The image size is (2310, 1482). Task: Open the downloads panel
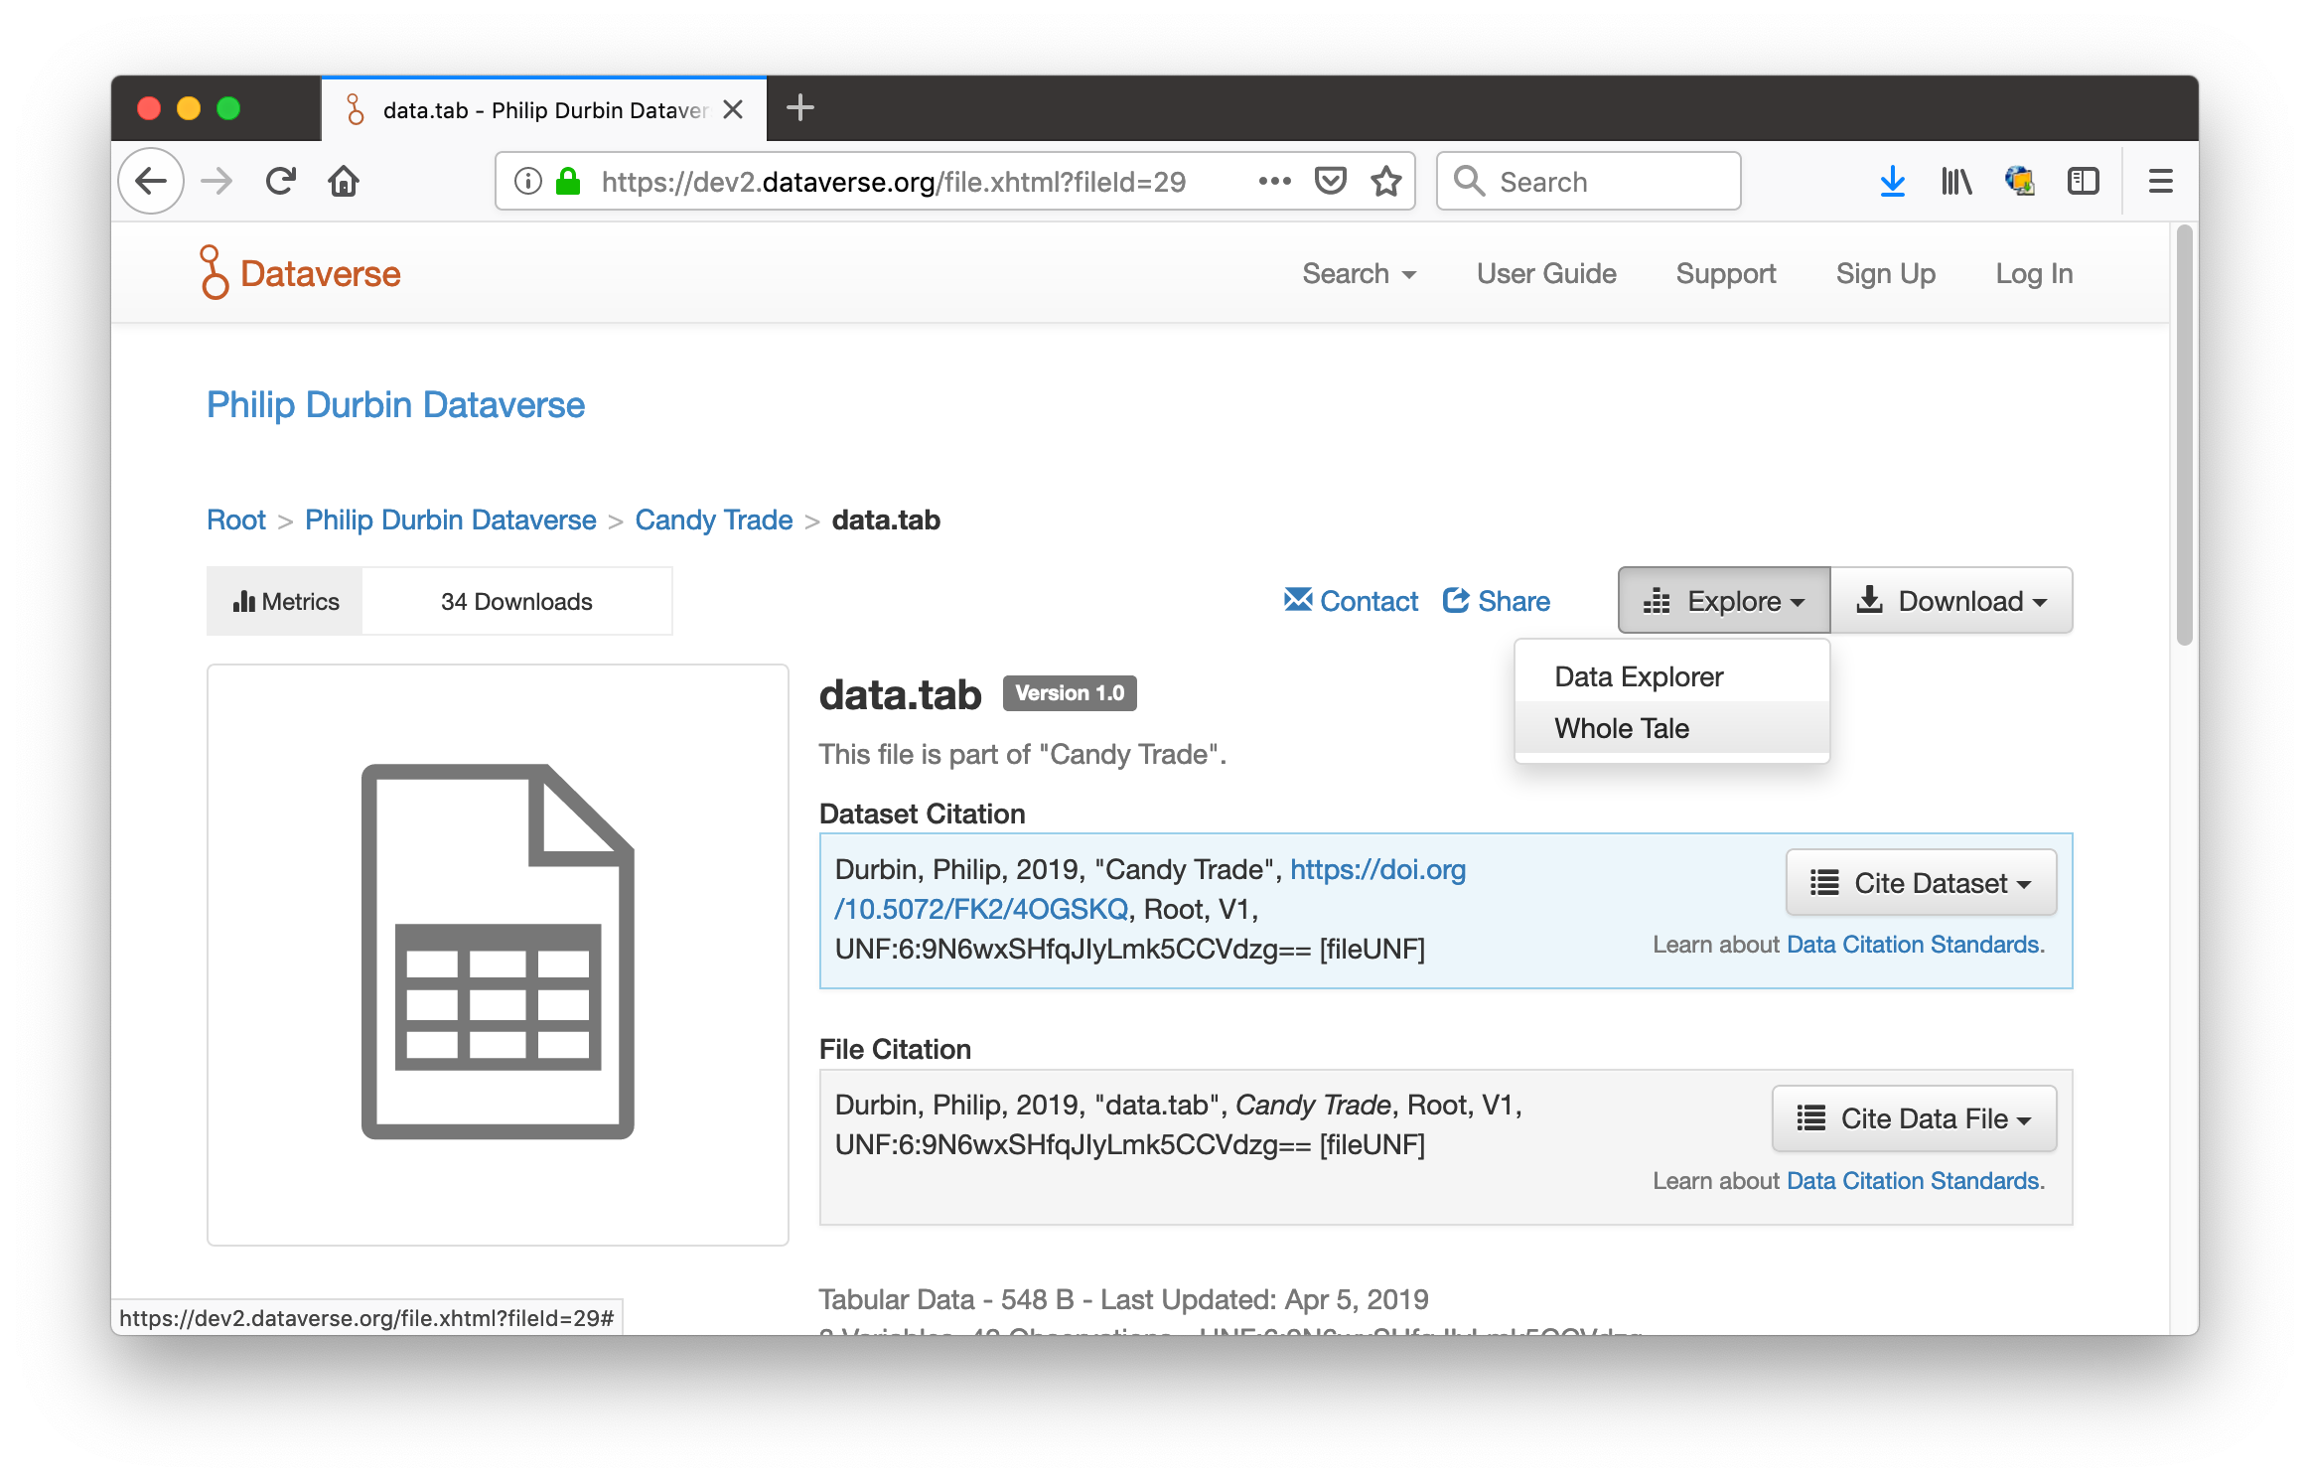pos(1893,182)
